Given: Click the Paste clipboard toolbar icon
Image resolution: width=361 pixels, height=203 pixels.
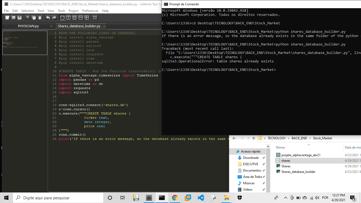Looking at the screenshot, I should 40,18.
